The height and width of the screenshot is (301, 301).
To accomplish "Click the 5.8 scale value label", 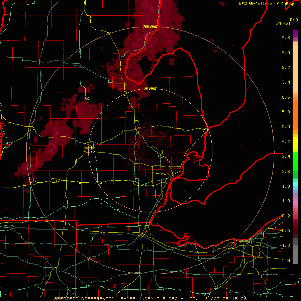I will (x=286, y=112).
